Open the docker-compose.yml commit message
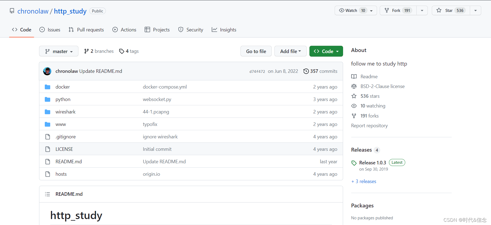Screen dimensions: 491x225 click(x=165, y=87)
